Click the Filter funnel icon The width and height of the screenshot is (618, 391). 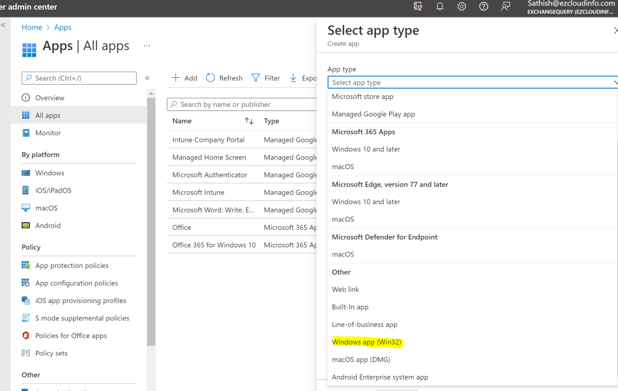(x=255, y=78)
